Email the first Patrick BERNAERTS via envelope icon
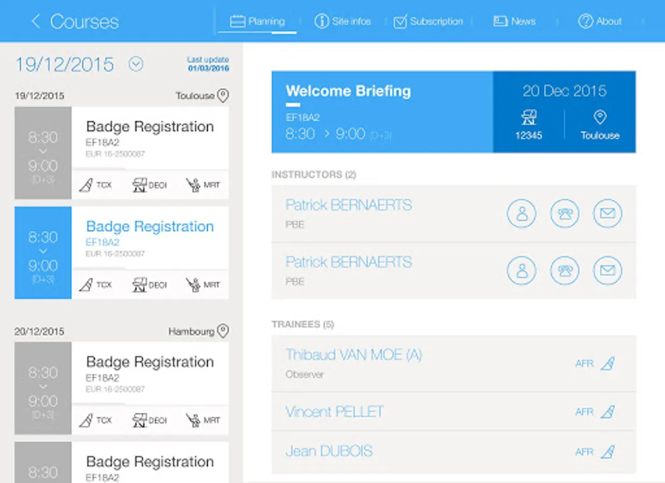 (608, 214)
